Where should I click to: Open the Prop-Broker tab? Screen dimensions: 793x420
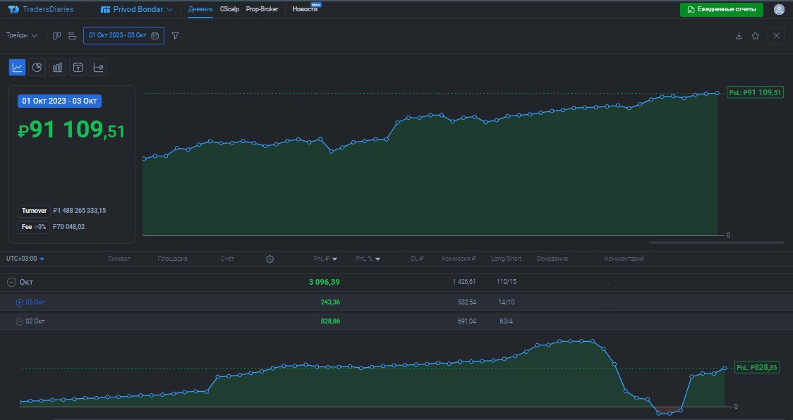coord(262,9)
